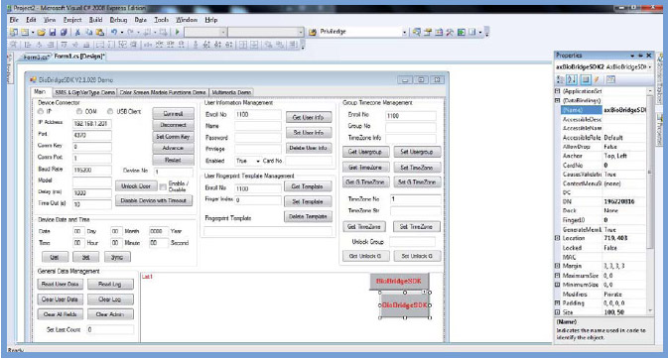669x359 pixels.
Task: Click the Align Lefts layout icon
Action: [x=28, y=45]
